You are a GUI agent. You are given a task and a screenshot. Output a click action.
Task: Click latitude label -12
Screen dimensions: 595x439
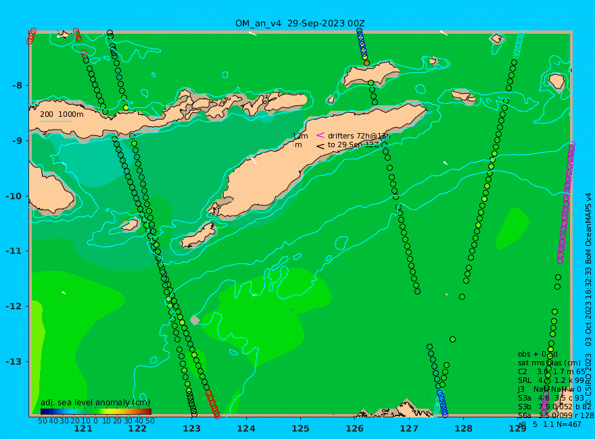tap(14, 307)
